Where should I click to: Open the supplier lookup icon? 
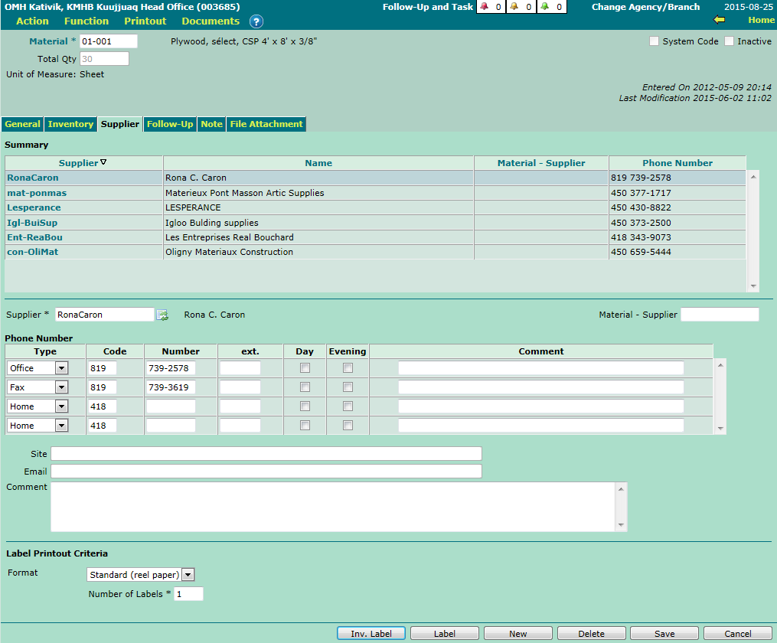point(162,315)
